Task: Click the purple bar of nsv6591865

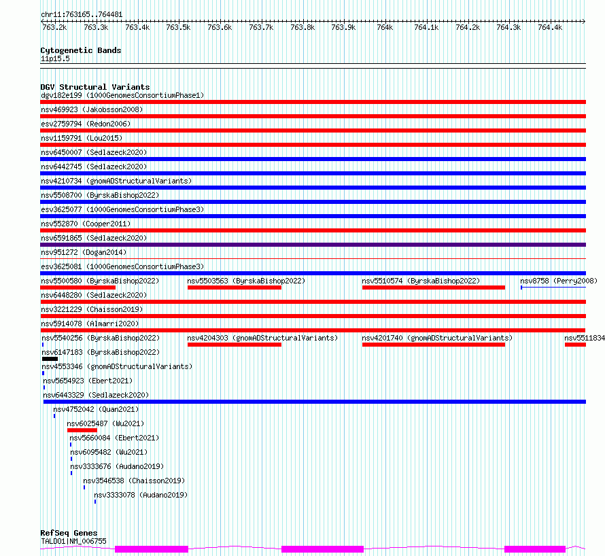Action: [x=313, y=245]
